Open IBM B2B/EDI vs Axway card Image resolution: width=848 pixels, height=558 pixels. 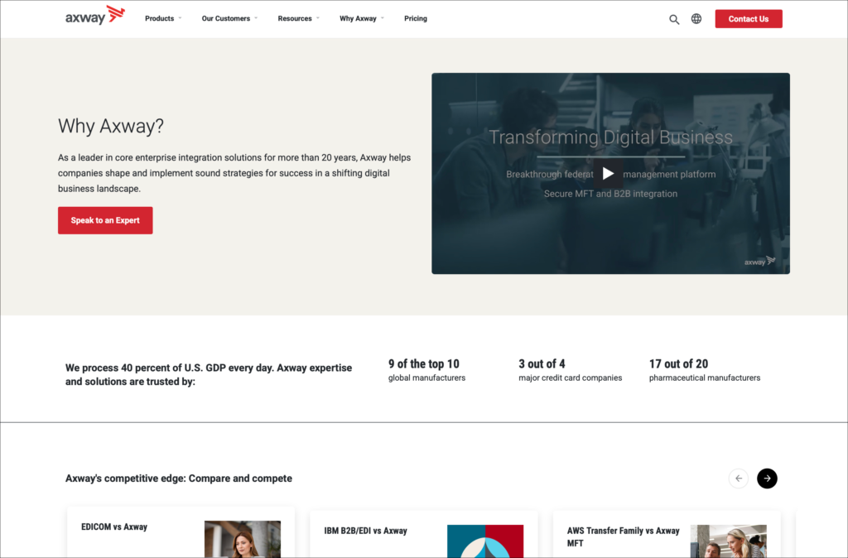pos(365,531)
